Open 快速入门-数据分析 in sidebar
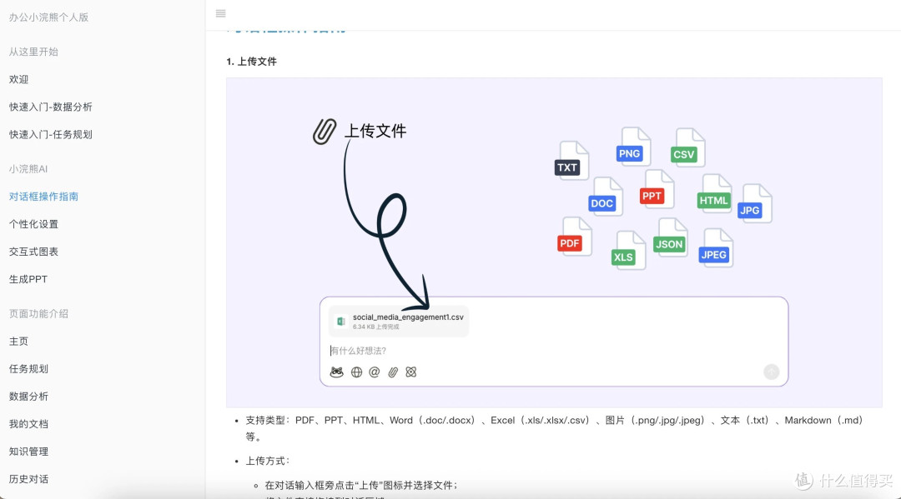 (51, 107)
